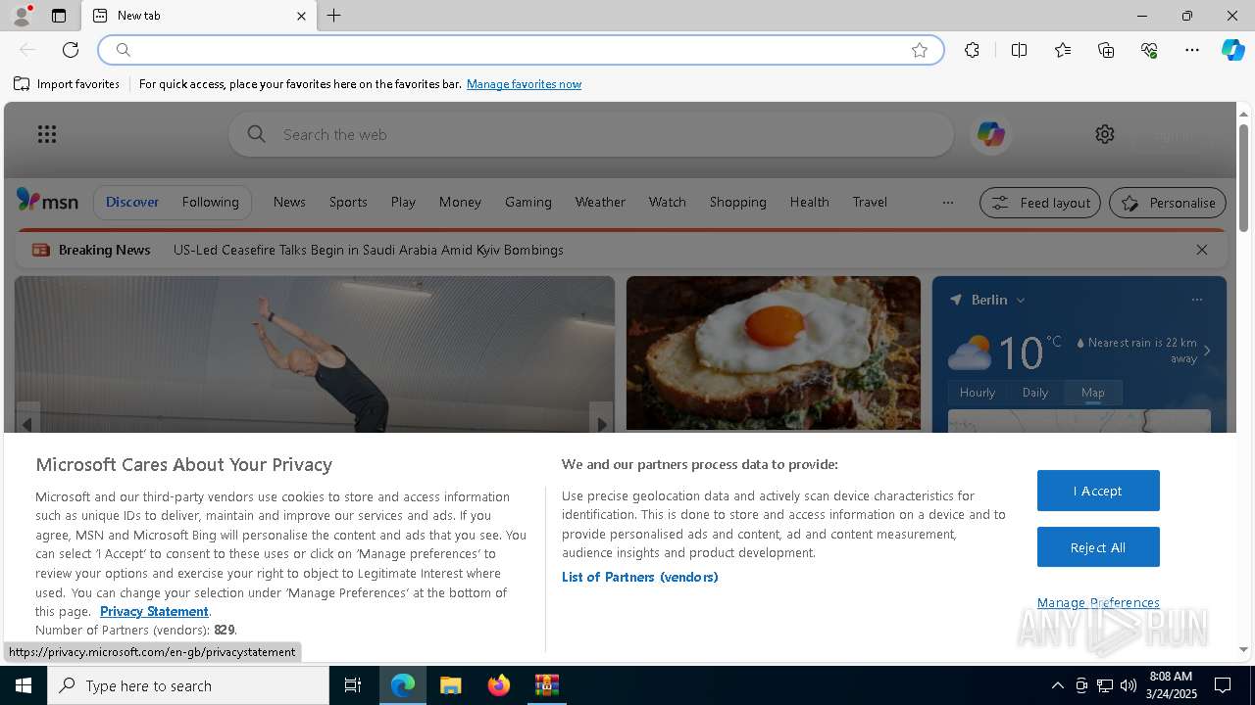
Task: Open the Privacy Statement link
Action: click(x=154, y=611)
